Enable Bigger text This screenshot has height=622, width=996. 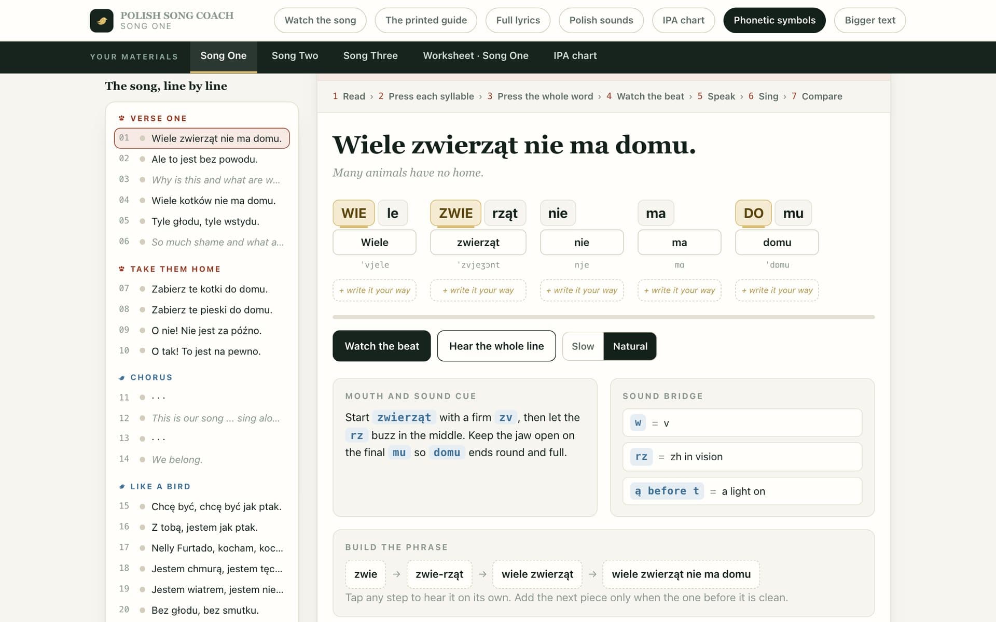pos(870,20)
